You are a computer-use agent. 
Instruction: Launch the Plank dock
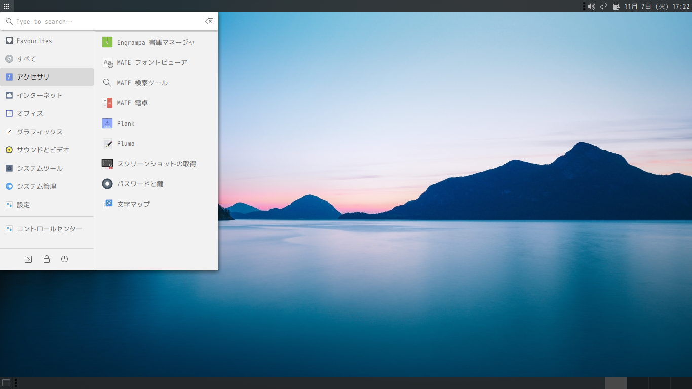point(125,123)
